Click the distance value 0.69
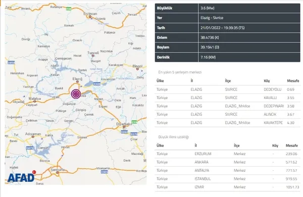The width and height of the screenshot is (303, 197). (x=291, y=89)
